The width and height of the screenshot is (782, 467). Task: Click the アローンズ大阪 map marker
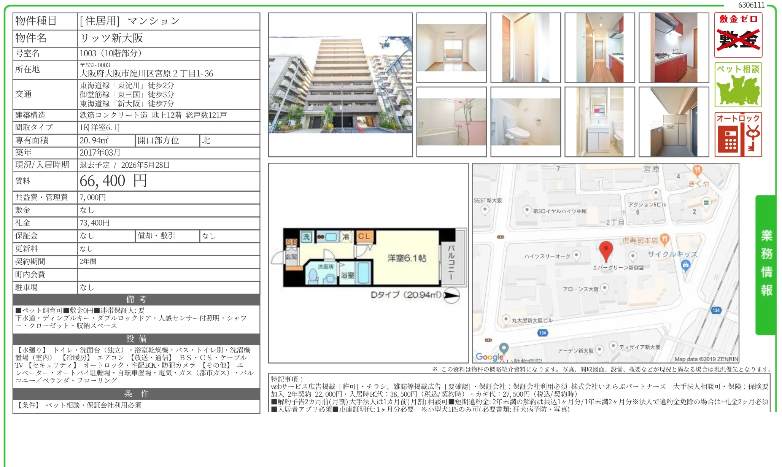pyautogui.click(x=605, y=288)
